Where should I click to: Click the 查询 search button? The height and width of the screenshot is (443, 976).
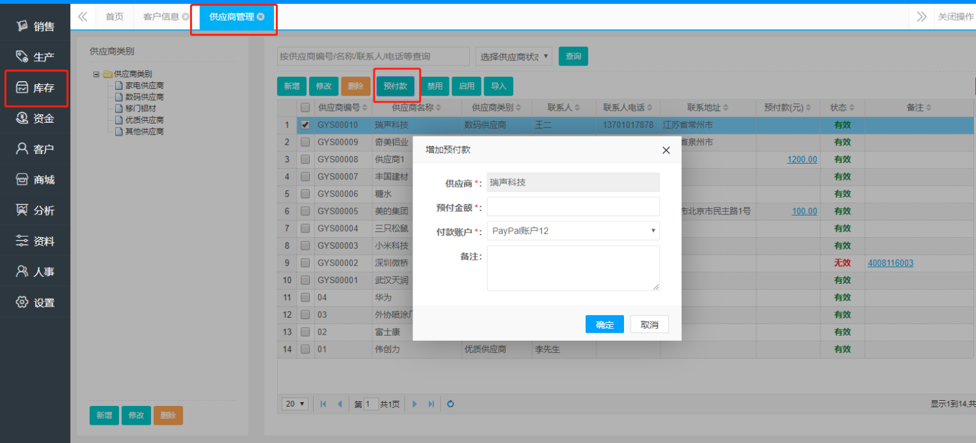(573, 57)
